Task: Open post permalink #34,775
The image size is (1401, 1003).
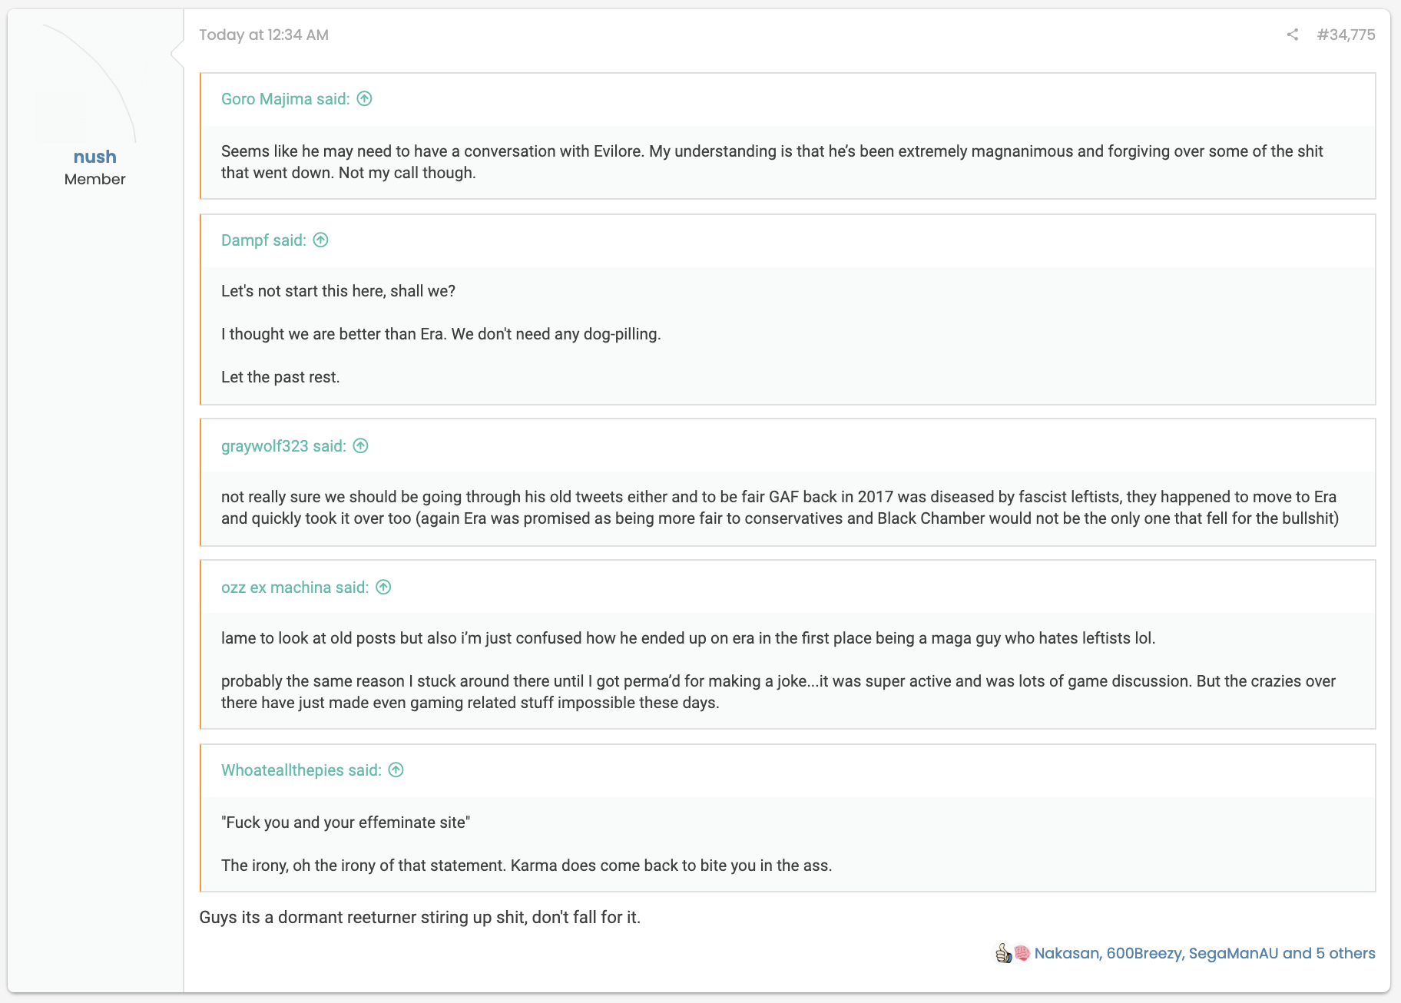Action: click(x=1346, y=35)
